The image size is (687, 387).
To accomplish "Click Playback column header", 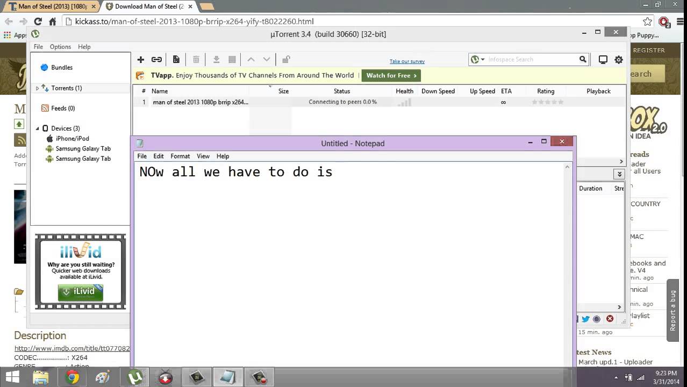I will coord(598,91).
